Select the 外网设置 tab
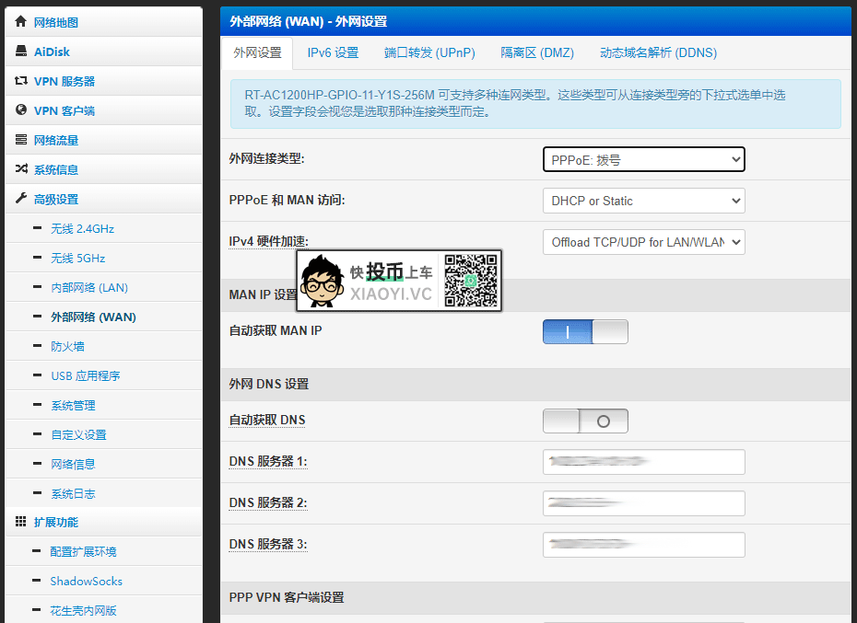Screen dimensions: 857x623 pyautogui.click(x=257, y=53)
